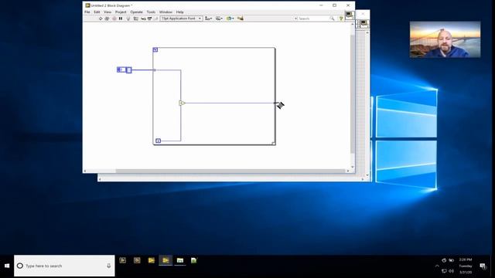Click the horizontal scrollbar right arrow
The image size is (495, 278).
[x=348, y=171]
